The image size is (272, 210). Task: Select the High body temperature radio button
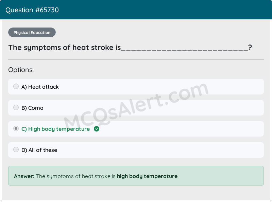click(16, 128)
